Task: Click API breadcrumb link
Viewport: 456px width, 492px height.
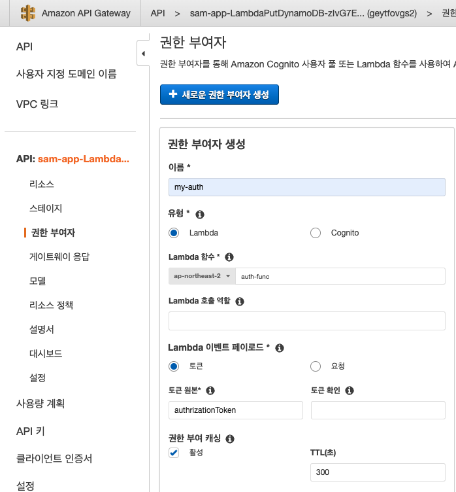Action: pos(157,13)
